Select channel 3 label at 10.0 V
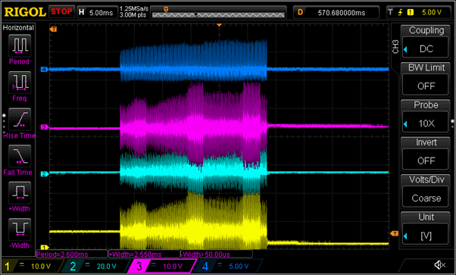456x275 pixels. (163, 266)
